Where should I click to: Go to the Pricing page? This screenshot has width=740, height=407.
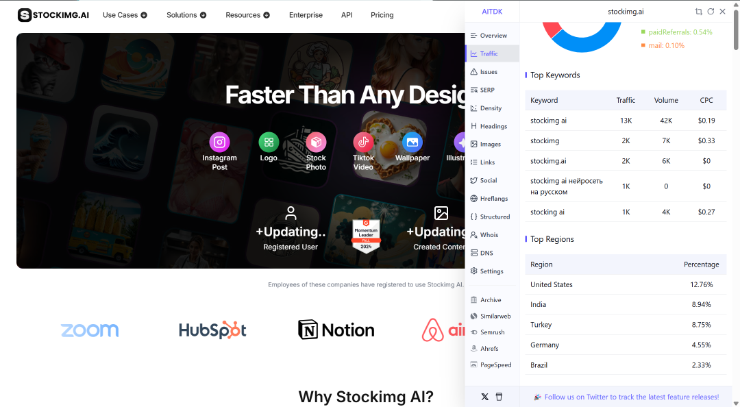click(382, 15)
